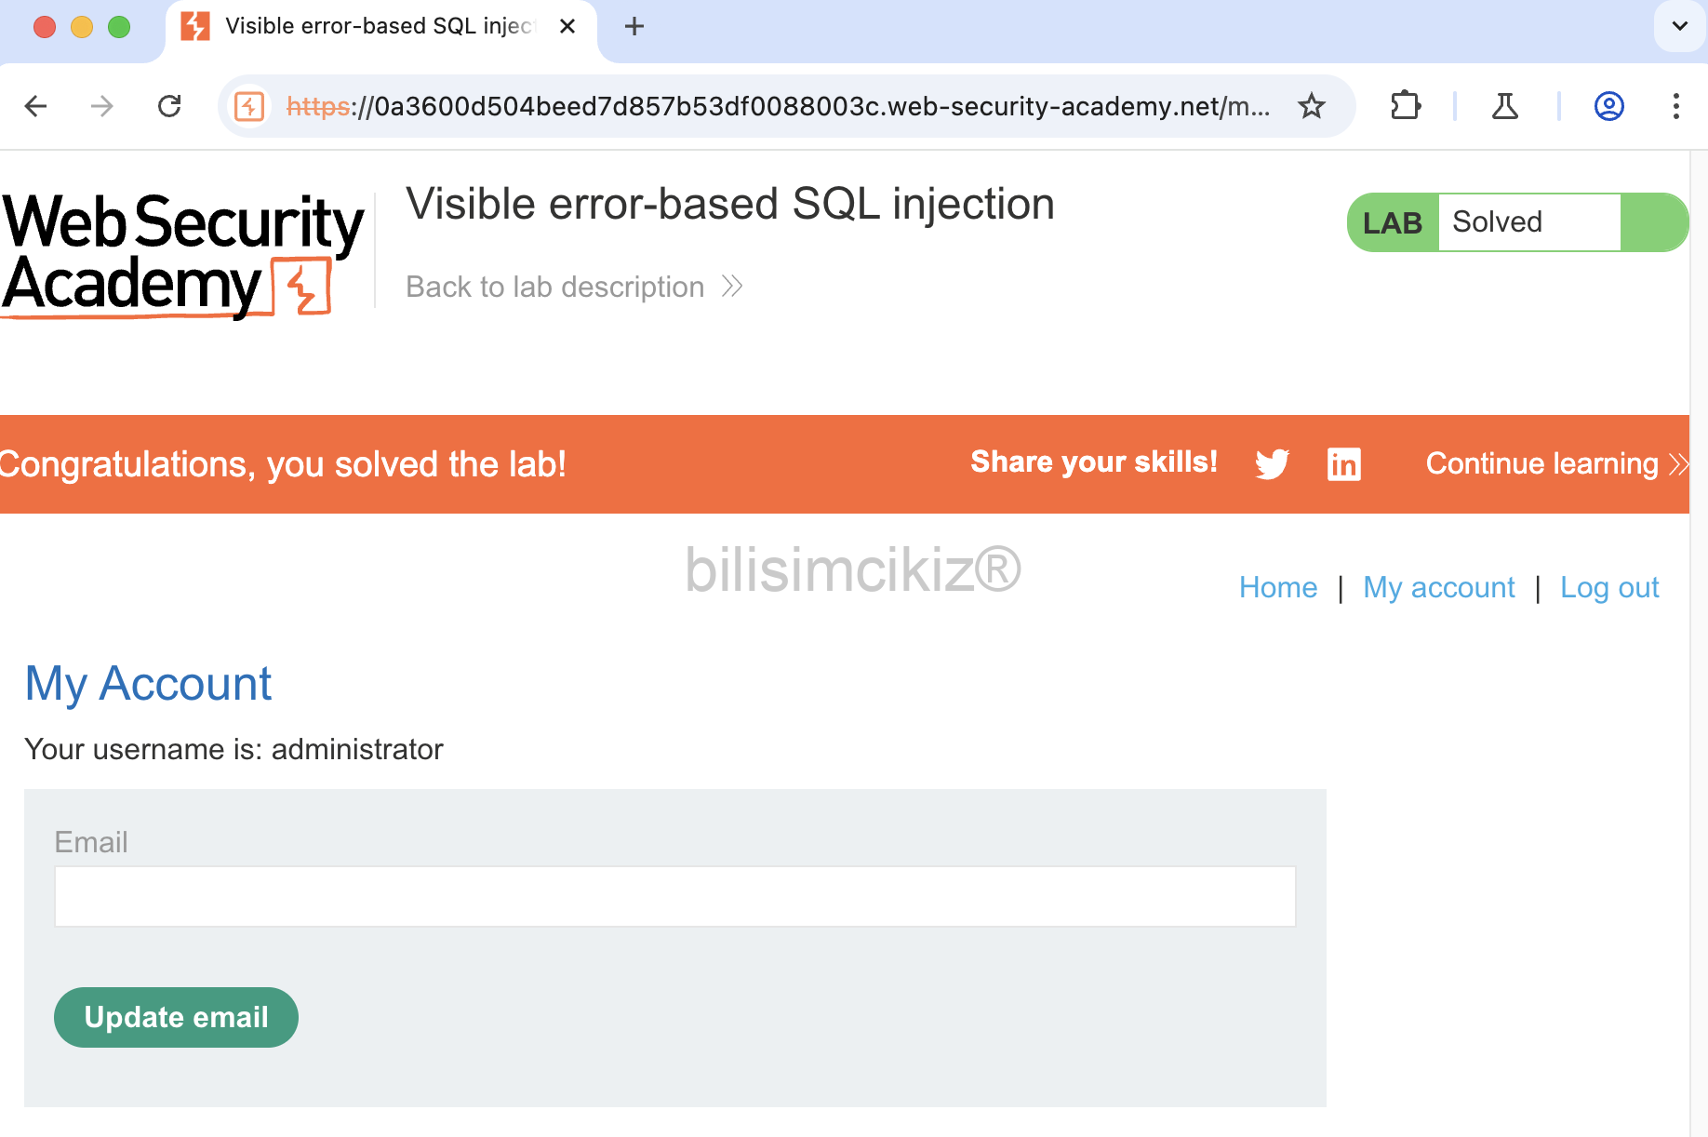
Task: Reload the current page
Action: (169, 106)
